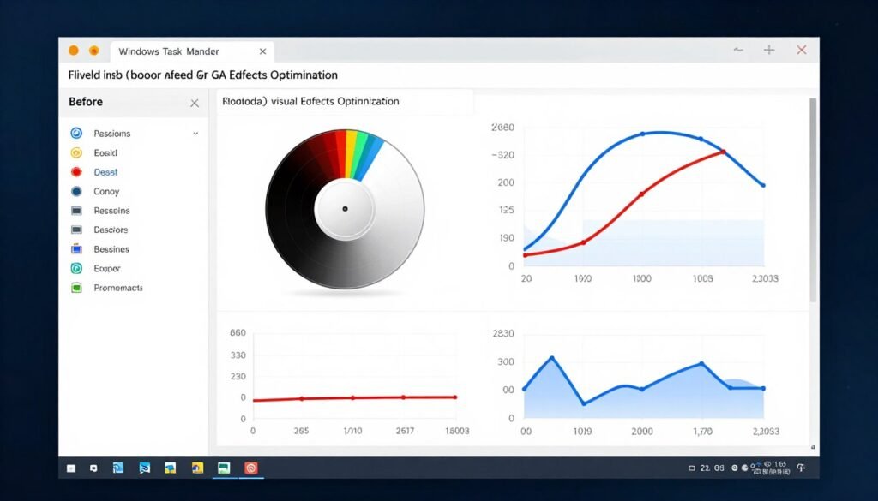Select the Eouper sidebar icon
878x501 pixels.
(x=77, y=268)
